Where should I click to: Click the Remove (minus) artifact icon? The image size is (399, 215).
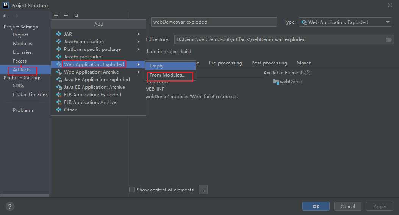pyautogui.click(x=66, y=15)
